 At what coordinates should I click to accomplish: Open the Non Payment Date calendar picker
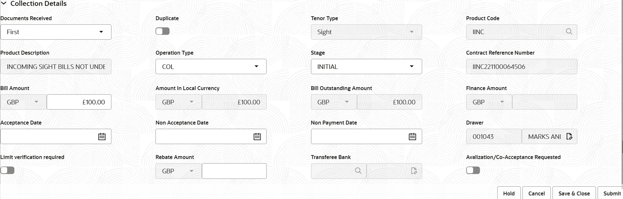412,136
